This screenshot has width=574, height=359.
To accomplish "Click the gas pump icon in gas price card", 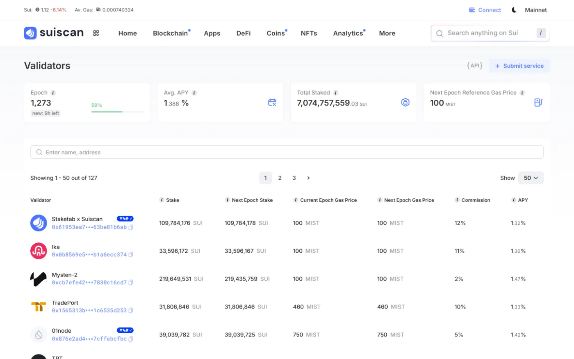I will click(x=538, y=103).
